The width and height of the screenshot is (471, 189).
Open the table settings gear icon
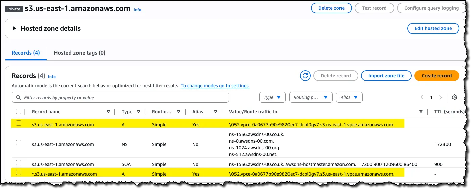[x=455, y=97]
